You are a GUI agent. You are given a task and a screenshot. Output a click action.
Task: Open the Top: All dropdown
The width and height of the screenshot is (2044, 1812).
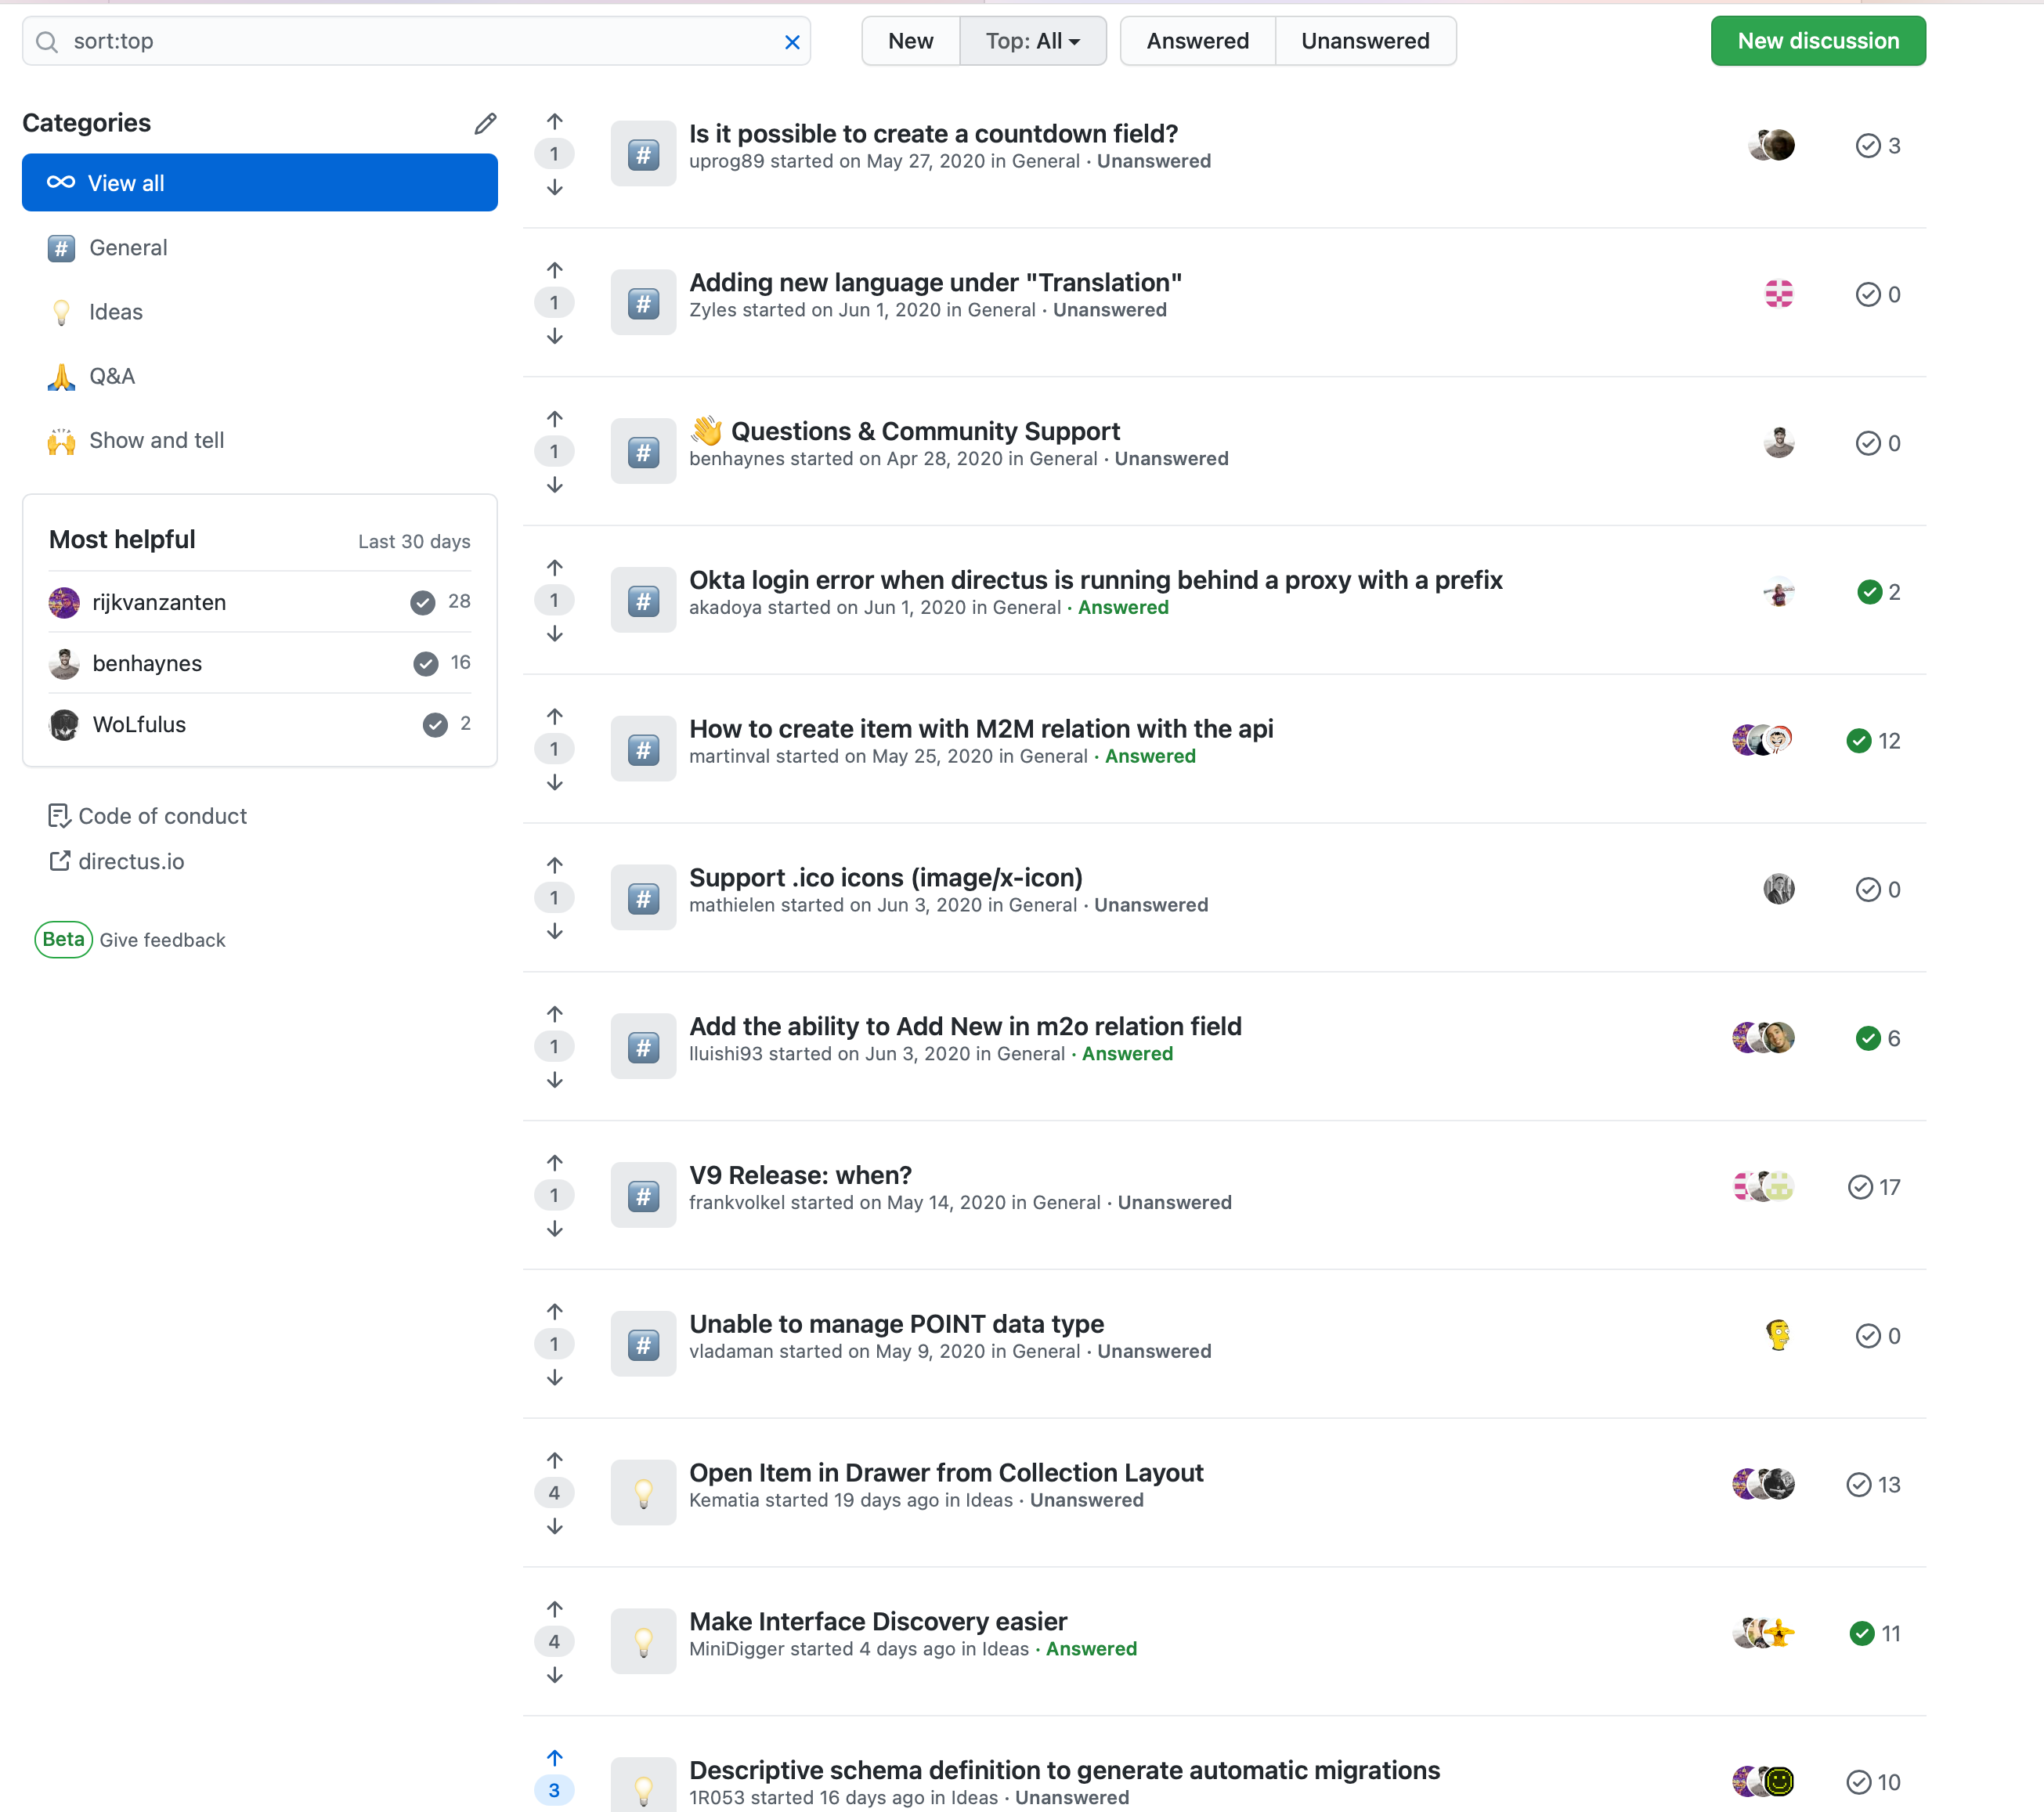tap(1032, 41)
